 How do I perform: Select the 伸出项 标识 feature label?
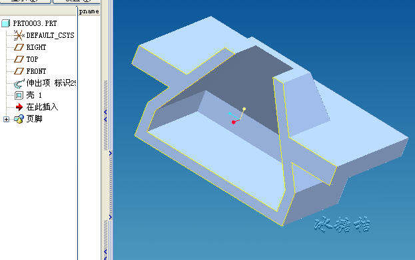(51, 83)
